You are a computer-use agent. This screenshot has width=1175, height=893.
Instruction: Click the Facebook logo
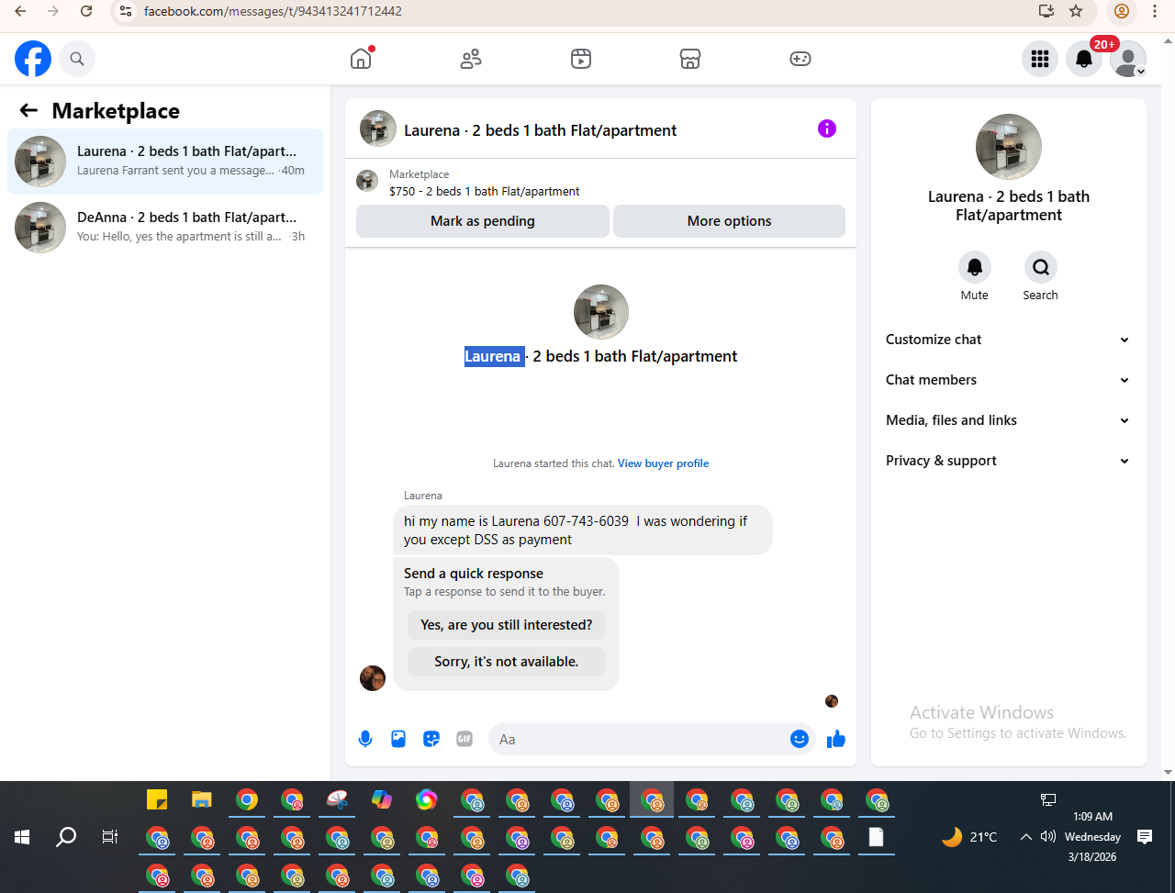pyautogui.click(x=33, y=59)
